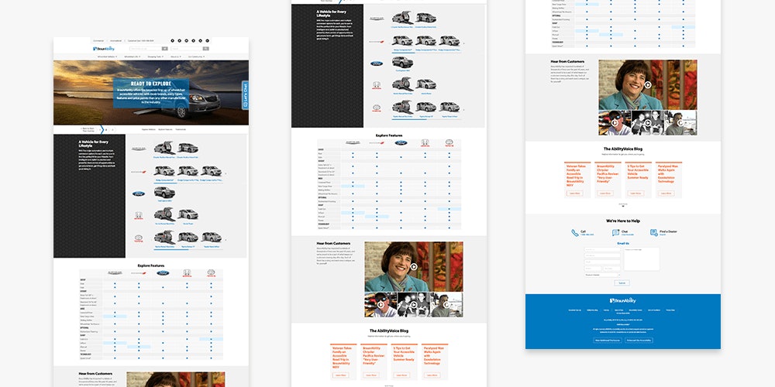Click last social media icon in left mockup top bar
The width and height of the screenshot is (775, 387).
(207, 40)
